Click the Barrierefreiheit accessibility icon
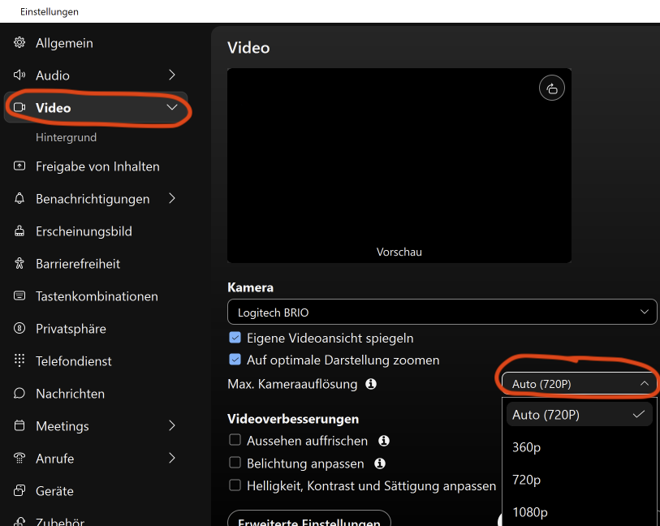Image resolution: width=660 pixels, height=526 pixels. tap(19, 263)
